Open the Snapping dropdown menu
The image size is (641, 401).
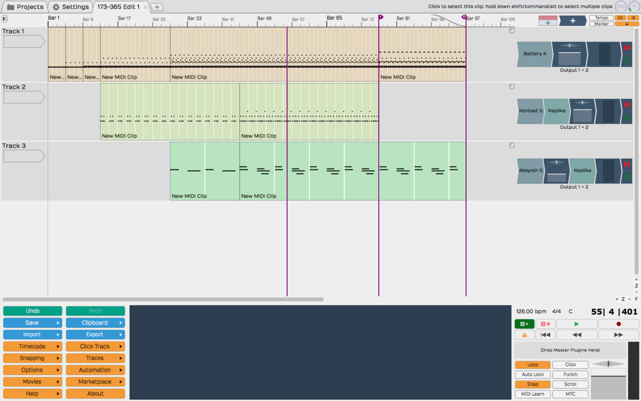[x=33, y=358]
